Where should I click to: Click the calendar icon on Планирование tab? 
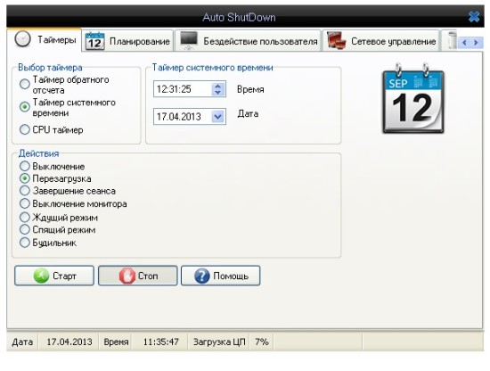[94, 41]
